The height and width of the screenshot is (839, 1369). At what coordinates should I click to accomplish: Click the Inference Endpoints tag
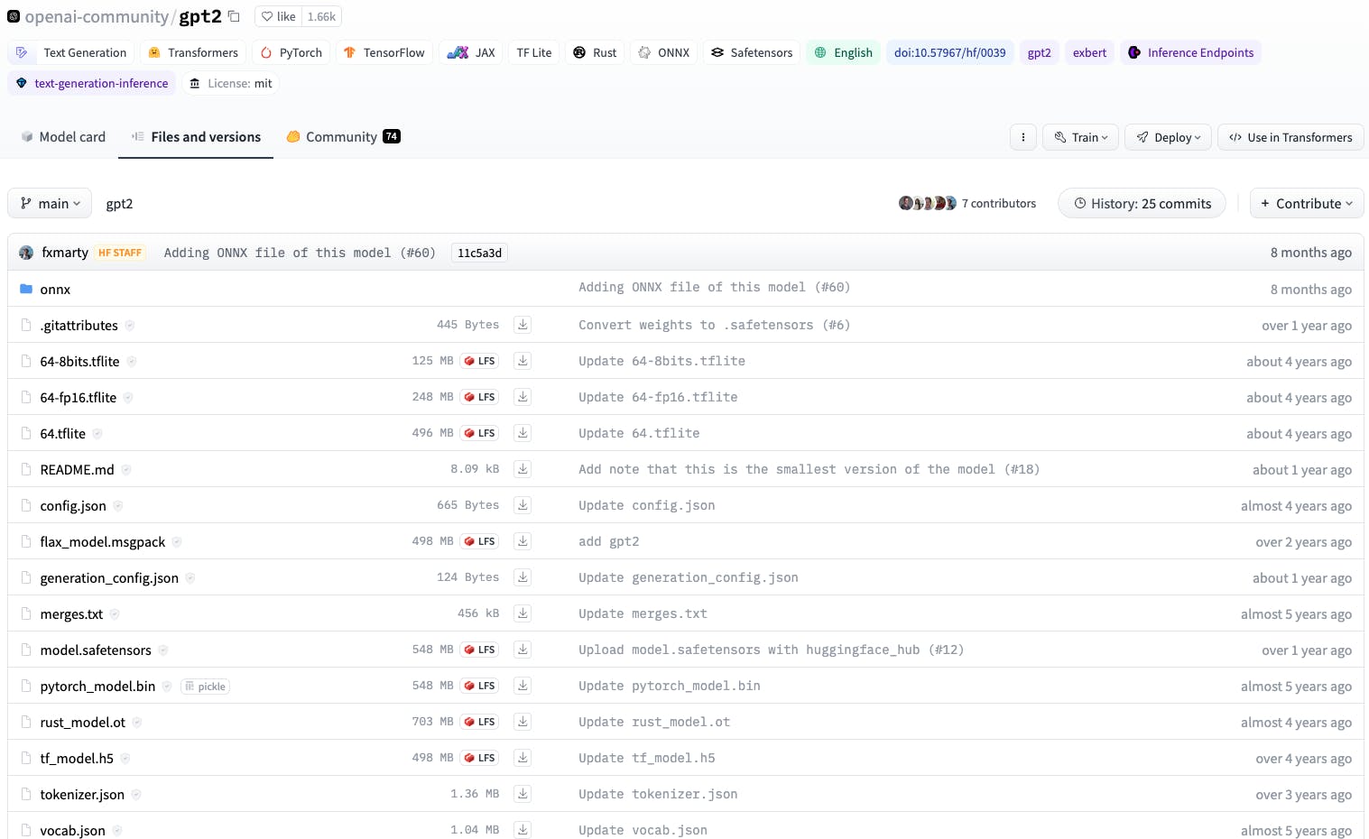click(x=1190, y=52)
